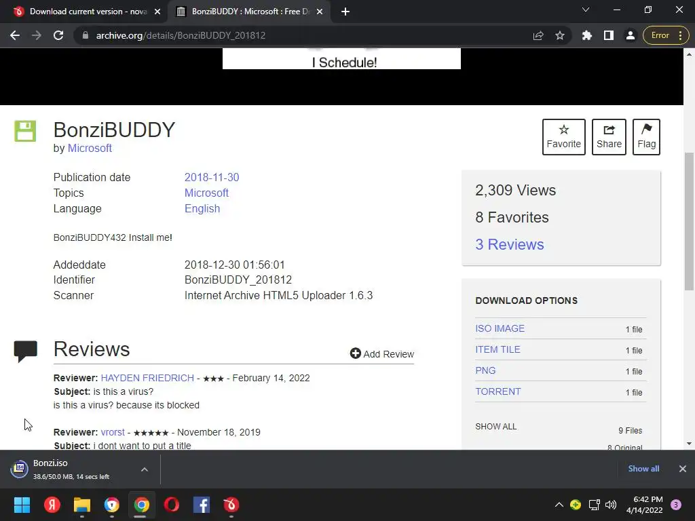Open the Microsoft topic link

(x=206, y=193)
